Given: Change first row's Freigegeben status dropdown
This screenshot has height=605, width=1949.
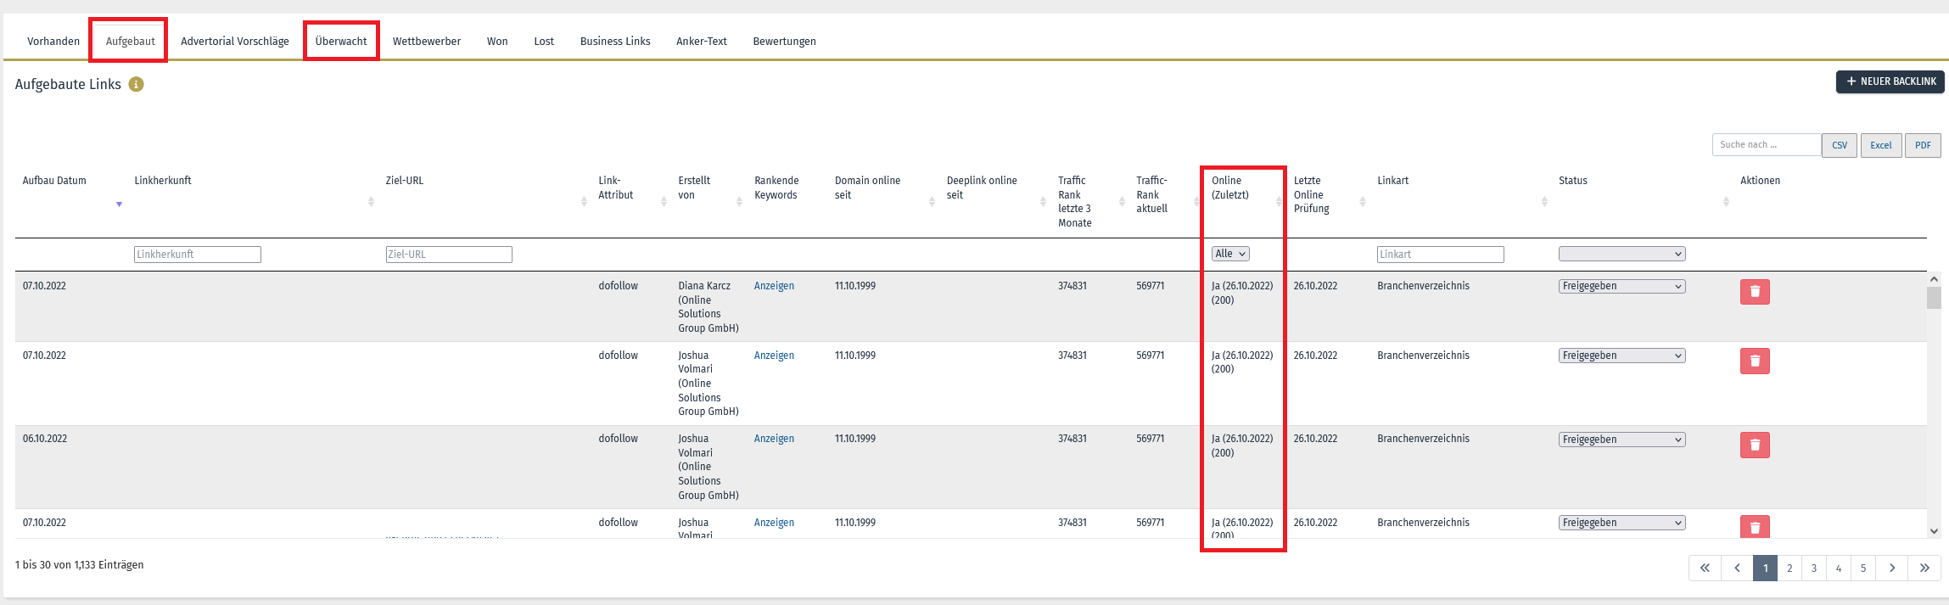Looking at the screenshot, I should click(1621, 287).
